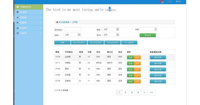Go to page 1 in pagination
The height and width of the screenshot is (105, 200).
pos(119,93)
